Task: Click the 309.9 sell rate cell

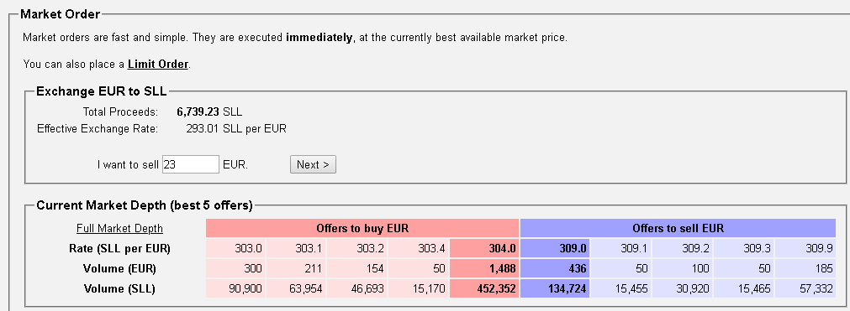Action: tap(805, 249)
